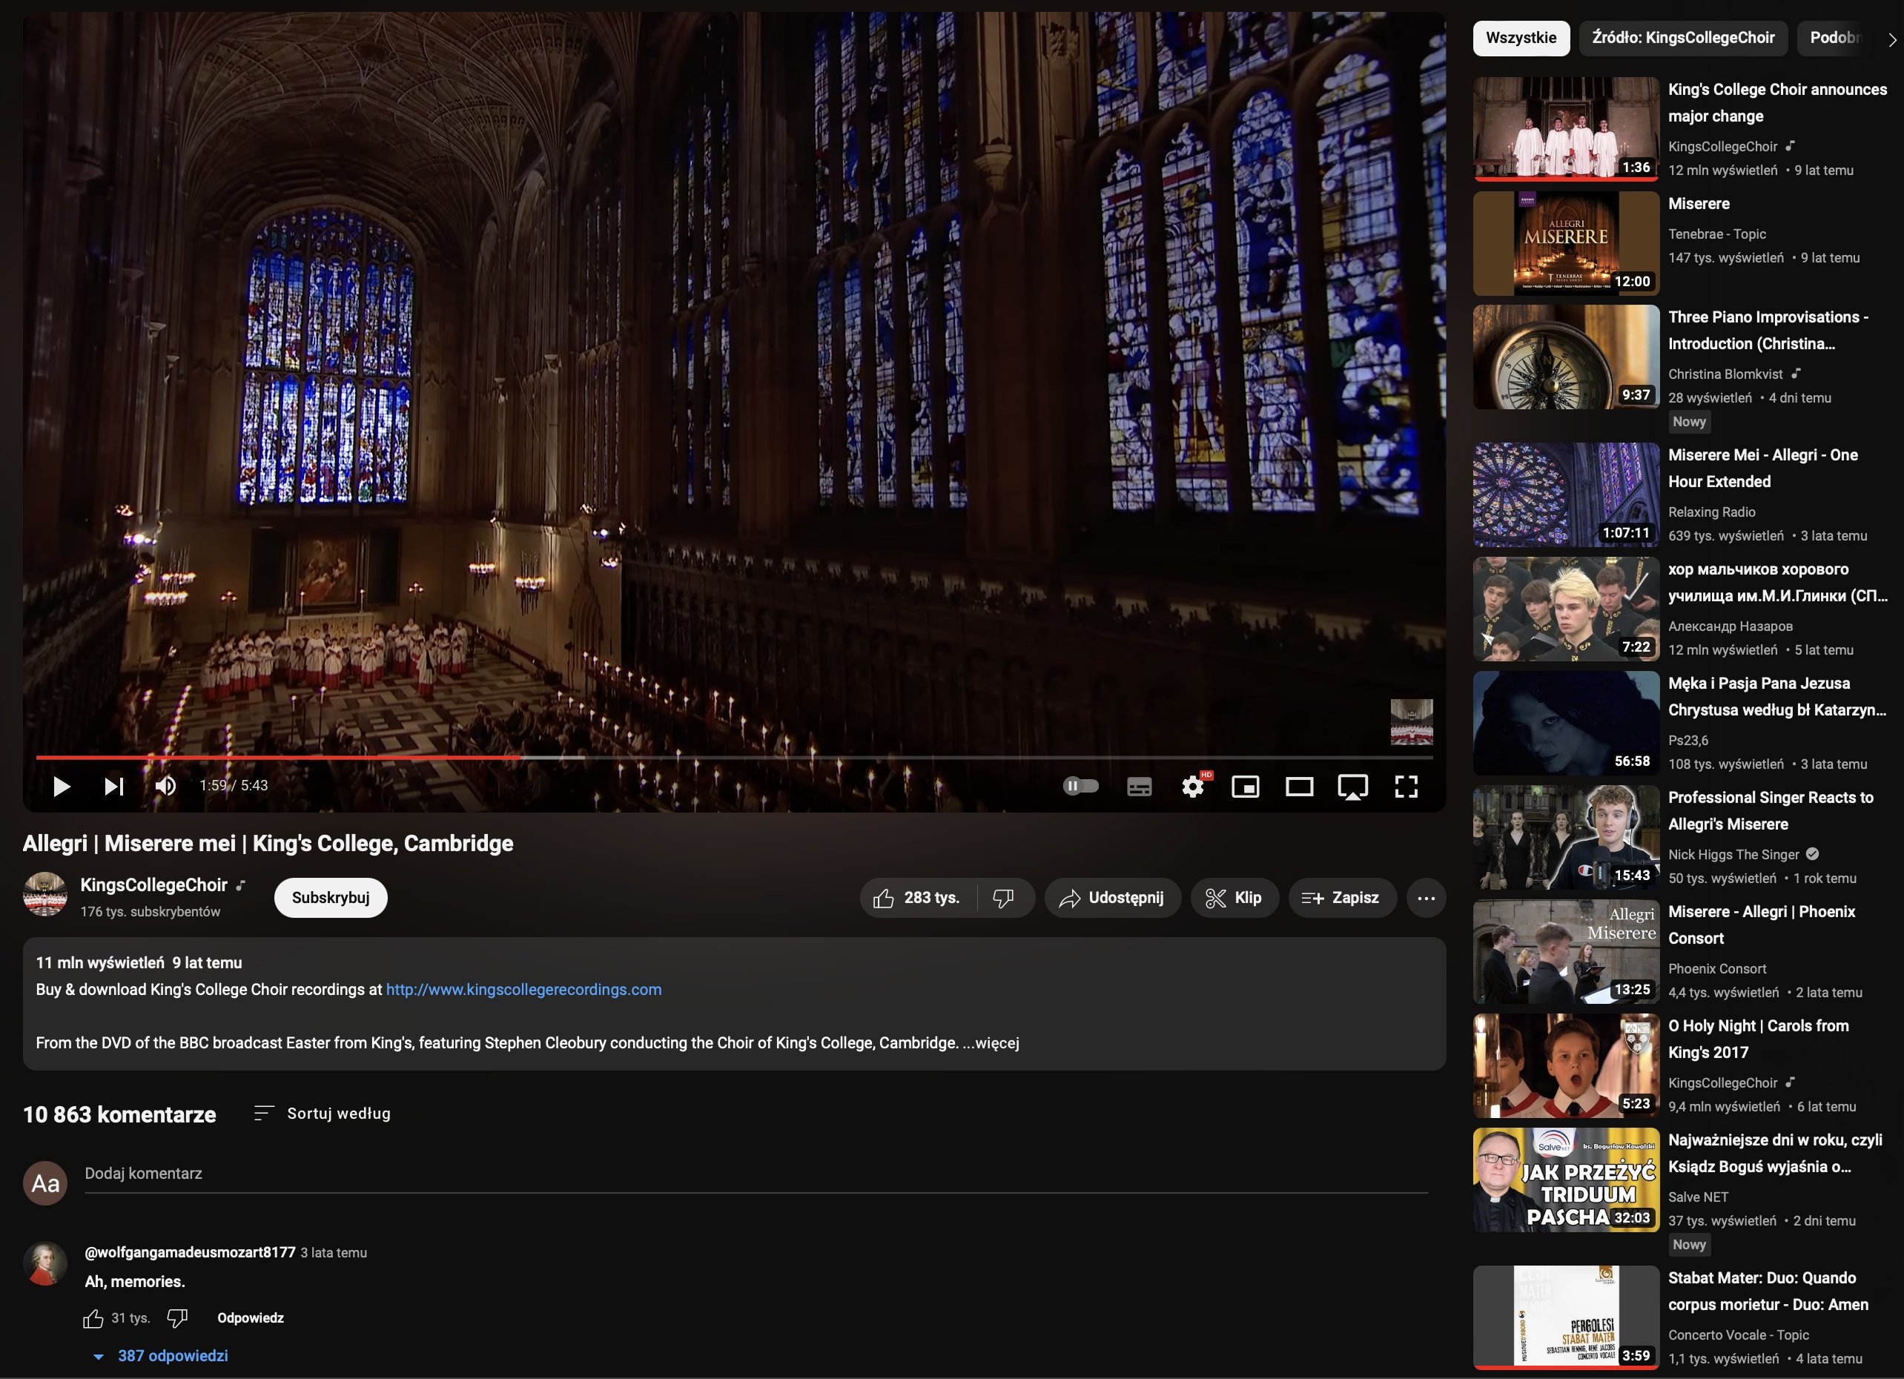Click 10 863 komentarze count
The image size is (1904, 1379).
point(119,1114)
